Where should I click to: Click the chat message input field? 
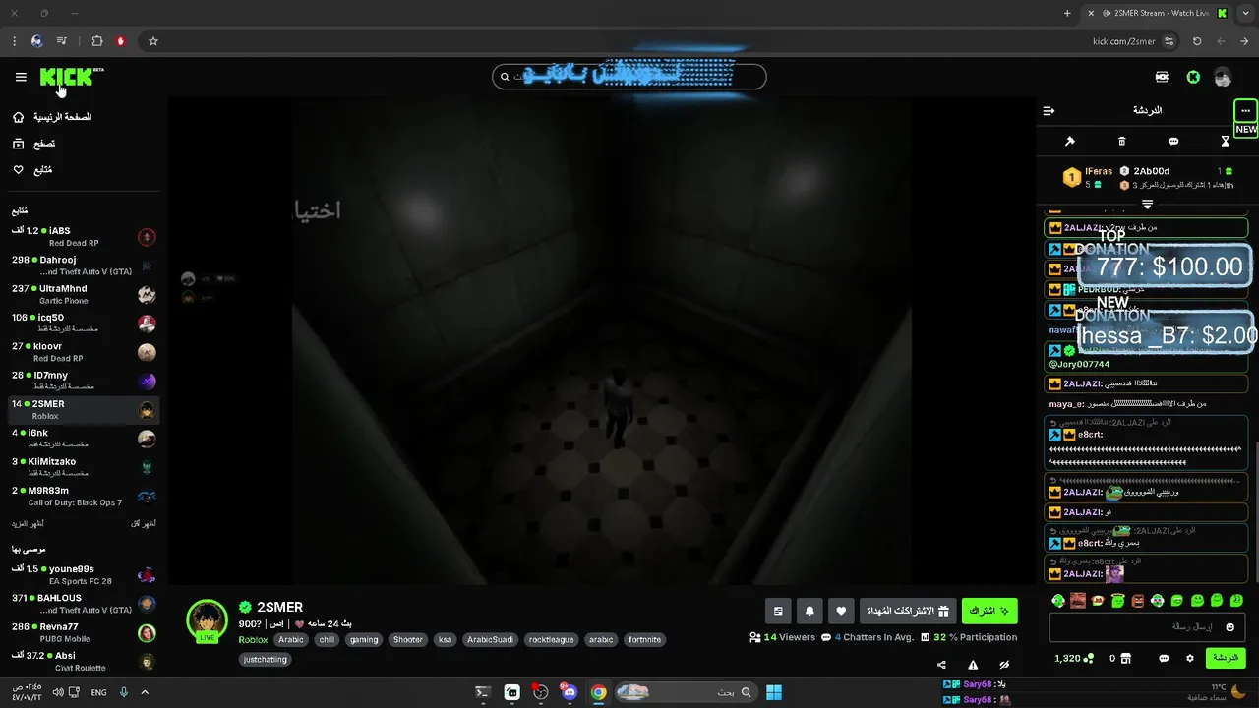pyautogui.click(x=1147, y=627)
